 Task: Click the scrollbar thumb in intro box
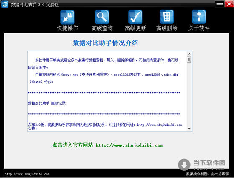pos(189,60)
